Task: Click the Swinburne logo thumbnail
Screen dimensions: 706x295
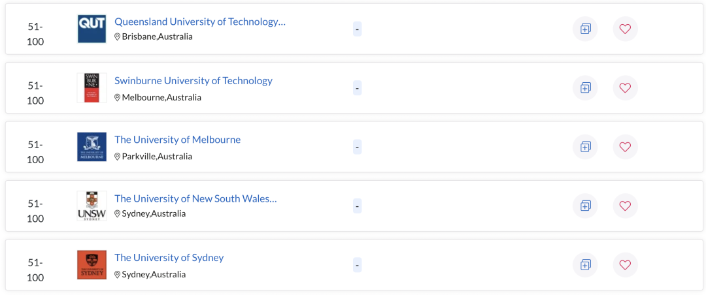Action: (92, 87)
